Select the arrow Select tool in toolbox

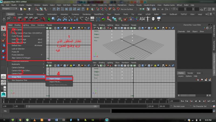(x=4, y=28)
